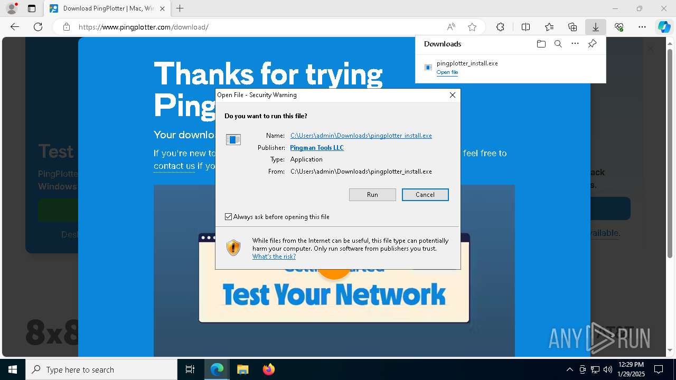The height and width of the screenshot is (380, 676).
Task: Pin the Downloads panel
Action: (x=593, y=44)
